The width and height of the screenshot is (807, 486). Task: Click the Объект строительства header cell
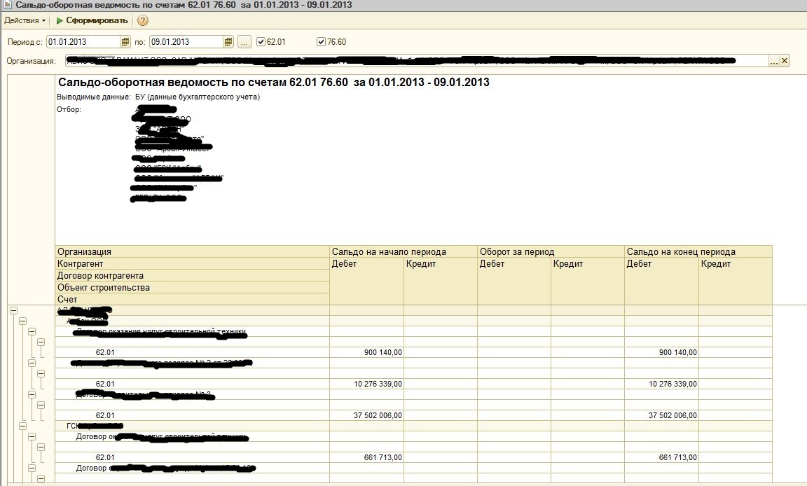pos(192,287)
